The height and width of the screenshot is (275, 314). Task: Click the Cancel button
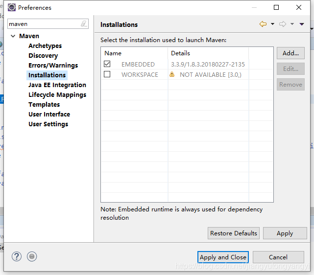278,257
